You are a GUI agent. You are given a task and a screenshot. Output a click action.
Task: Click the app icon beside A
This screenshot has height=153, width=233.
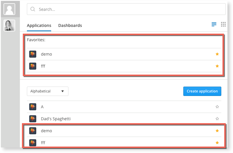[33, 107]
